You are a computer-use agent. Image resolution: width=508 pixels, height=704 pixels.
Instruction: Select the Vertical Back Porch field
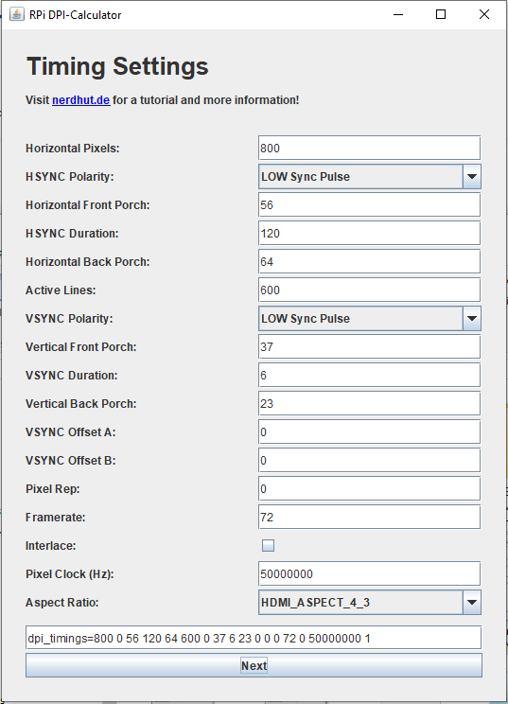(x=369, y=404)
